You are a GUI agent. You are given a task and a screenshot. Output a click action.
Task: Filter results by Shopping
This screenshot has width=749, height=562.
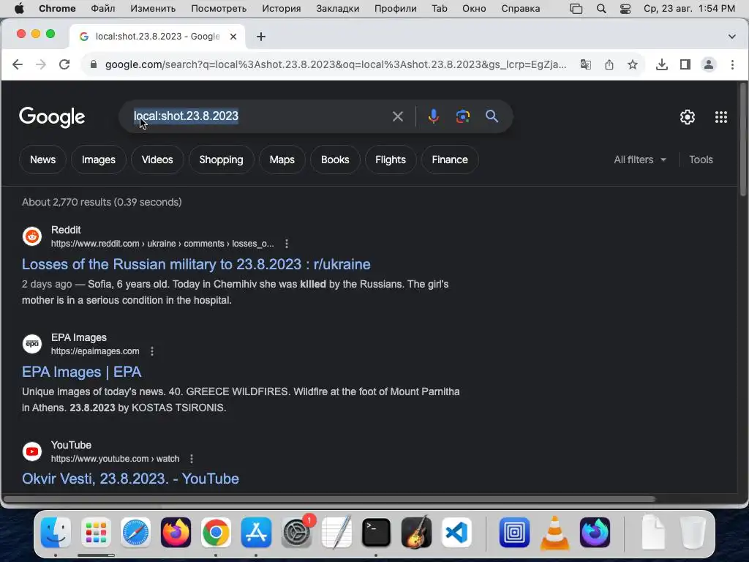coord(221,160)
